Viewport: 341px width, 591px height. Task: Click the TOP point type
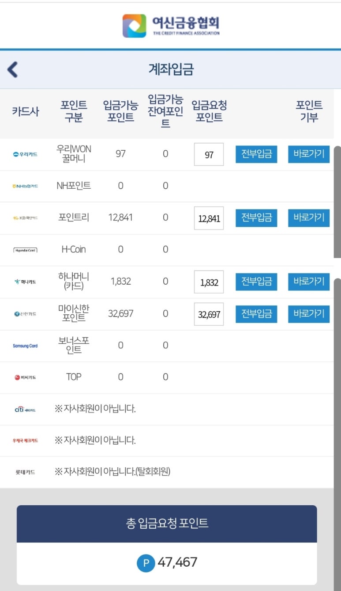click(x=74, y=377)
